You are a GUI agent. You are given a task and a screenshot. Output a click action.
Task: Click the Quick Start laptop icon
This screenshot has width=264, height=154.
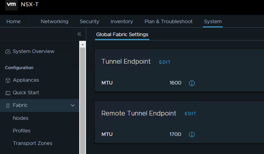pyautogui.click(x=8, y=93)
